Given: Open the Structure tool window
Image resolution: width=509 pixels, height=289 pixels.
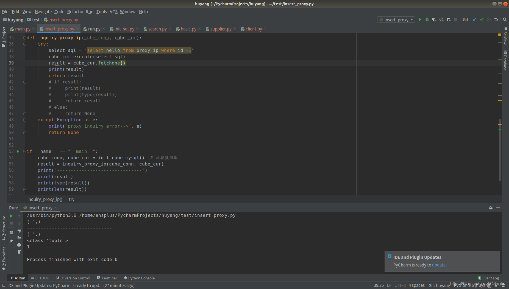Looking at the screenshot, I should pyautogui.click(x=4, y=228).
